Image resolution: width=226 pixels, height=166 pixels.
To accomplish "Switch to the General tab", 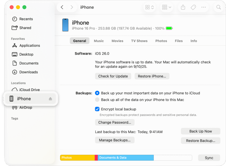I will click(79, 41).
